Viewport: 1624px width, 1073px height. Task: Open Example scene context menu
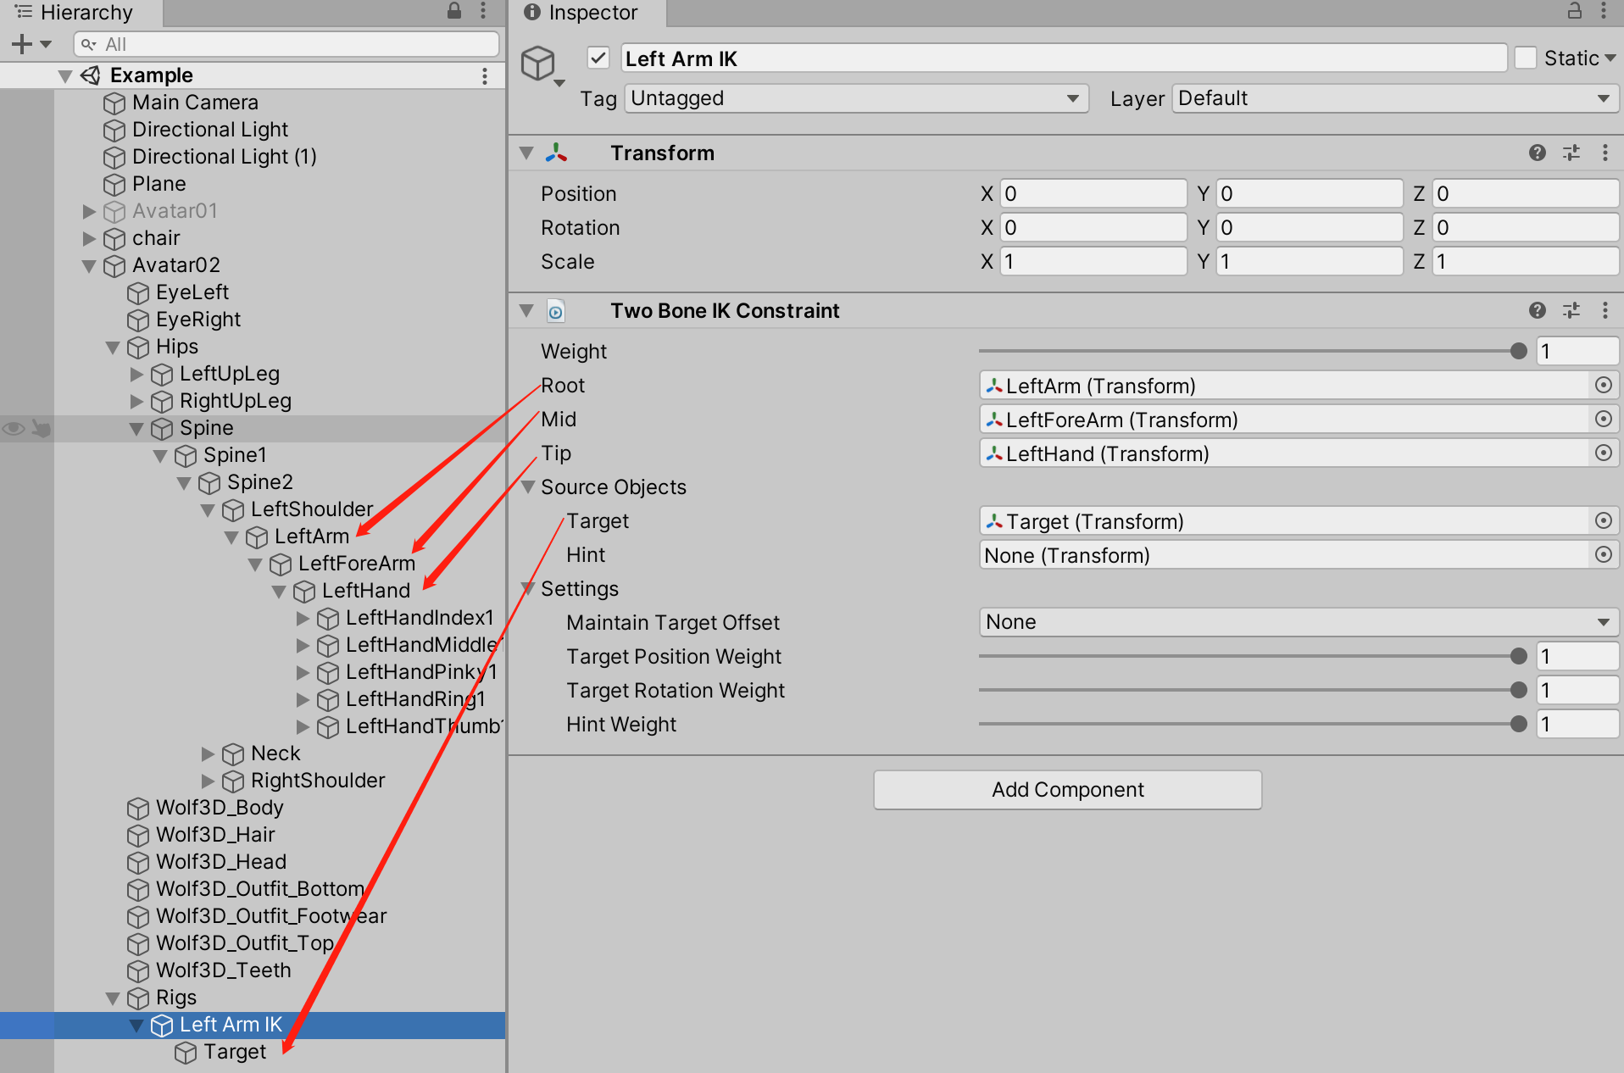click(x=485, y=75)
